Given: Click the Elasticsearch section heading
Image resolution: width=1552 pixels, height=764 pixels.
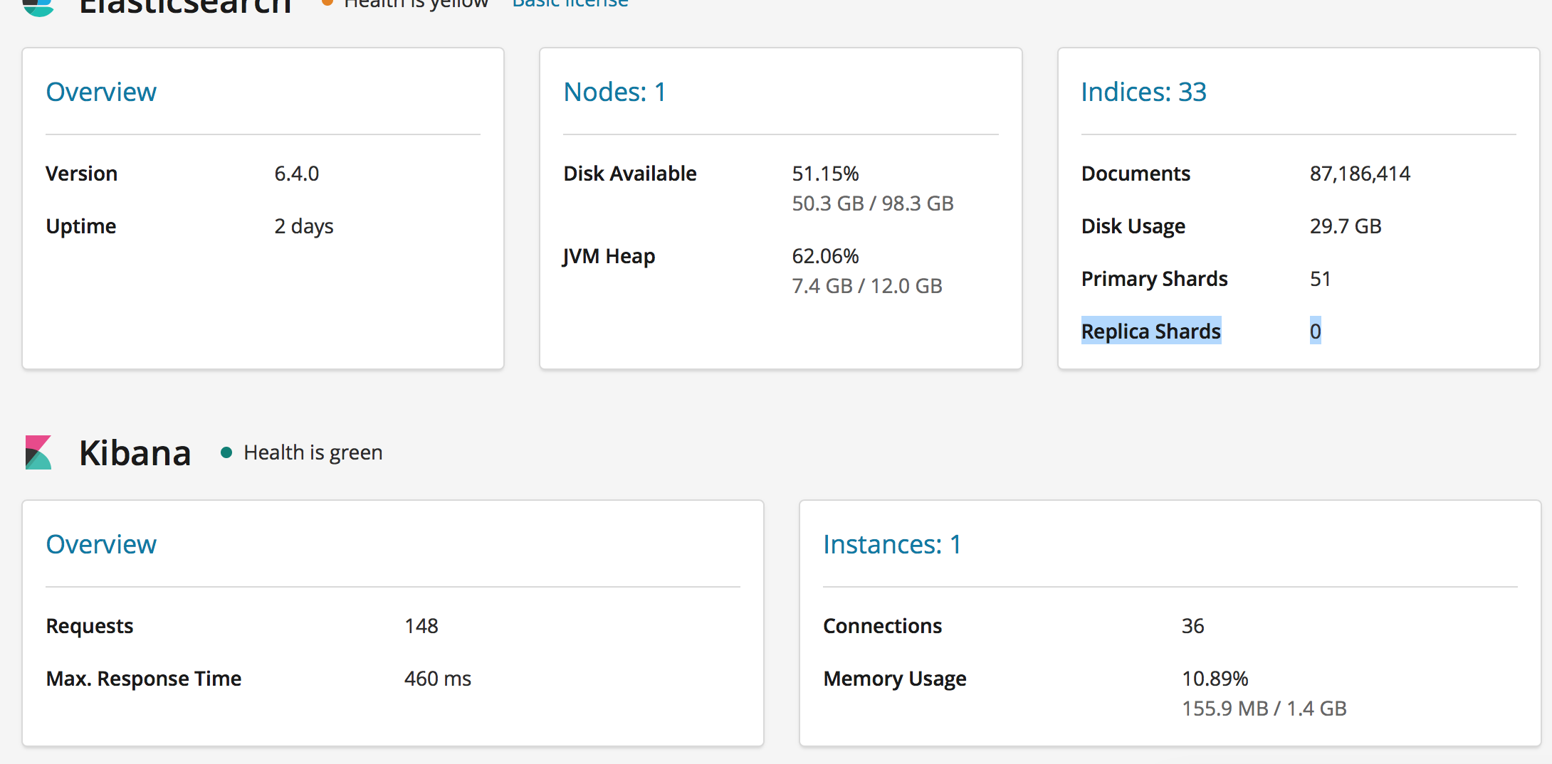Looking at the screenshot, I should click(185, 7).
